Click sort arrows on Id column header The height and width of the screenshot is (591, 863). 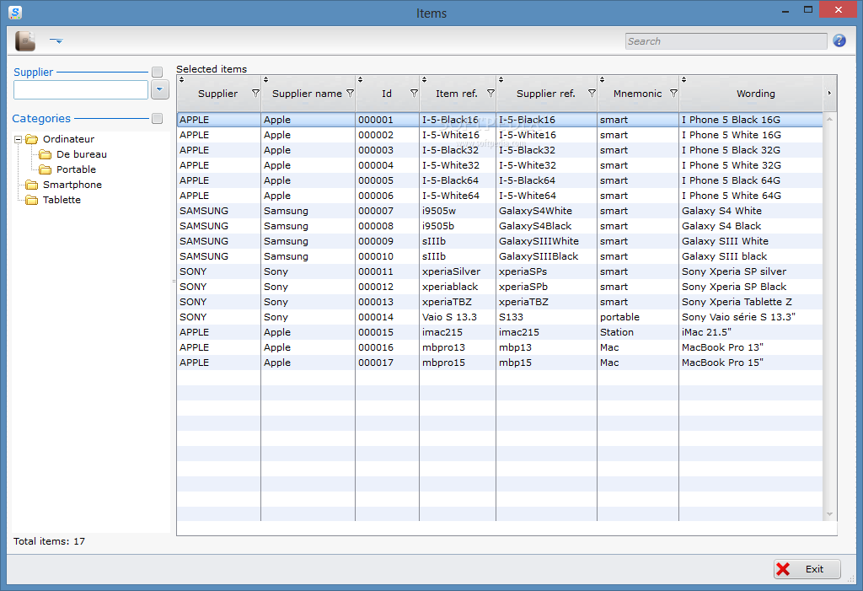360,80
